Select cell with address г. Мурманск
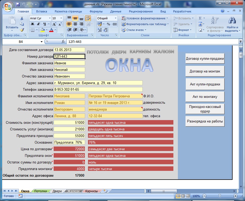The width and height of the screenshot is (245, 201). point(98,83)
